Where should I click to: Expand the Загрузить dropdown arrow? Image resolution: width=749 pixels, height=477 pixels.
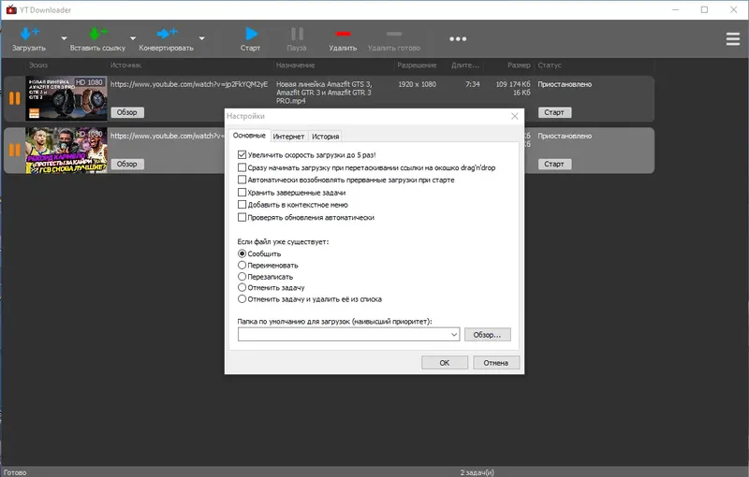(x=64, y=38)
